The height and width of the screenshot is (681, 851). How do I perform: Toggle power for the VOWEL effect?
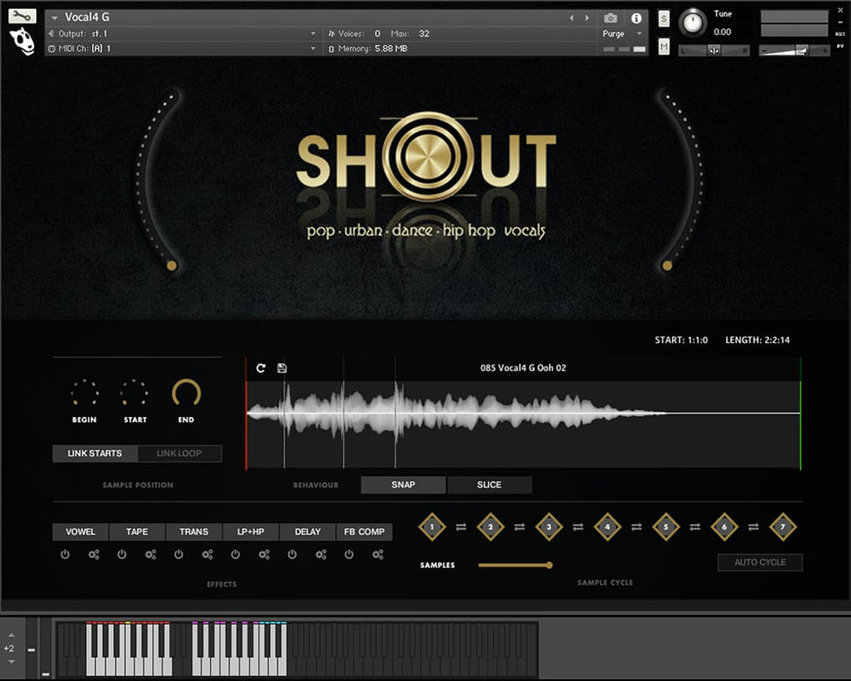[65, 554]
